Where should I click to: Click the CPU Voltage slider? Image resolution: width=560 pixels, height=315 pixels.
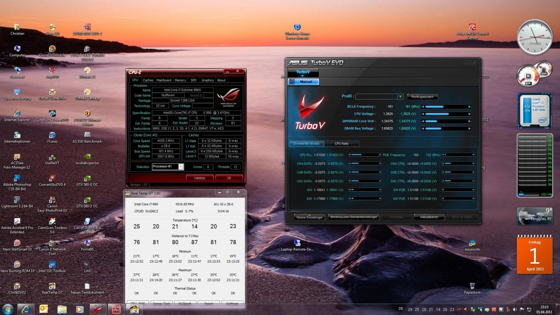tap(446, 114)
